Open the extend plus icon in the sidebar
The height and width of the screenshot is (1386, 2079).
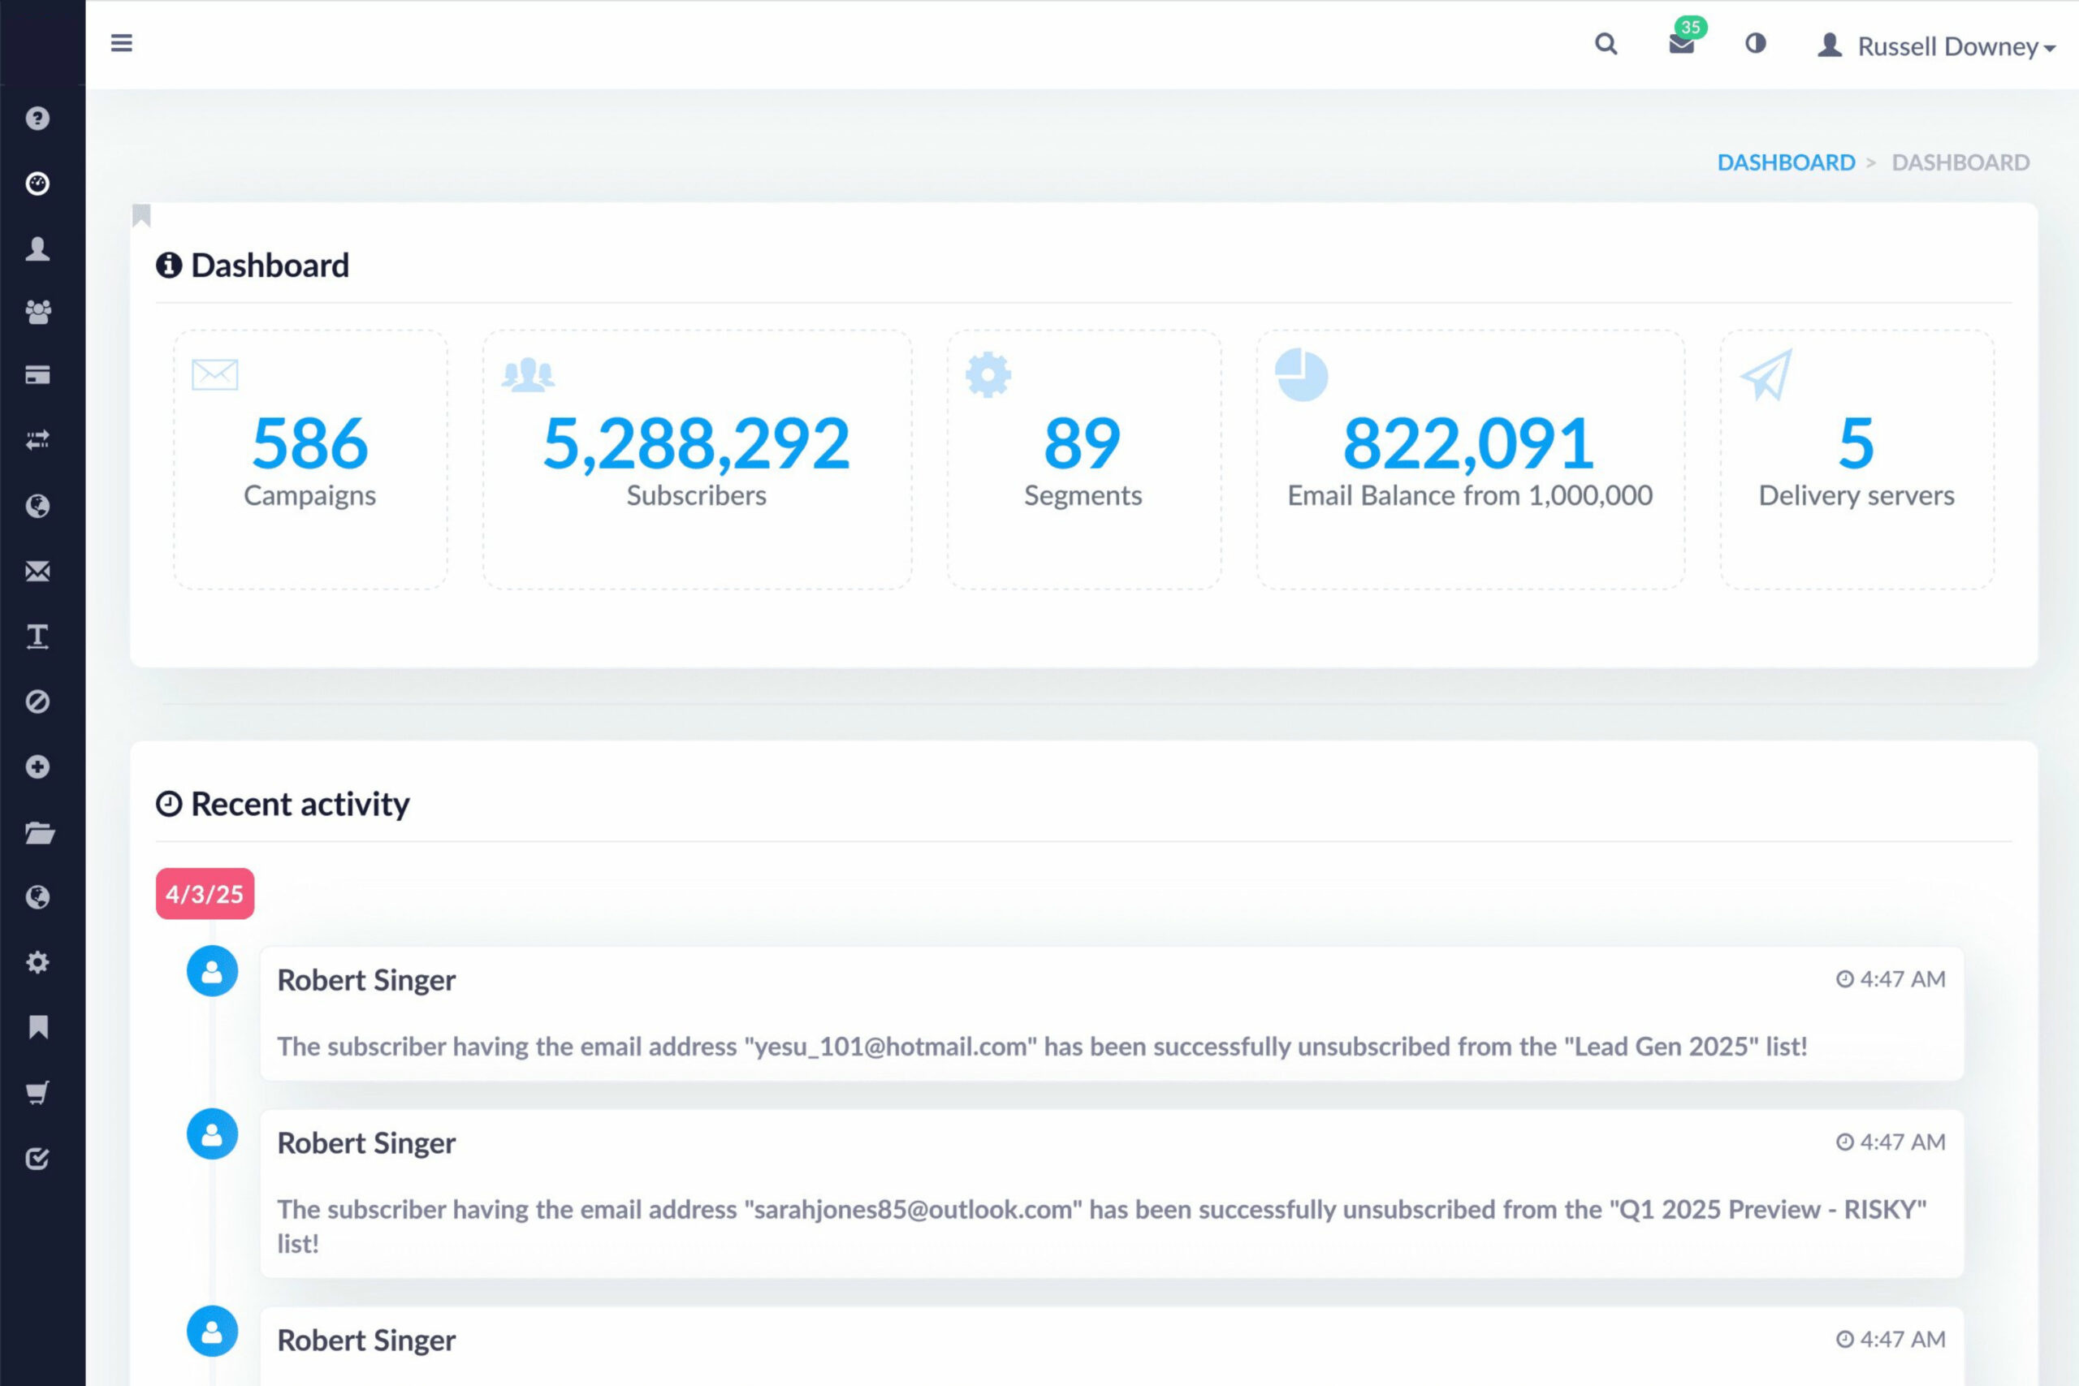pos(38,767)
